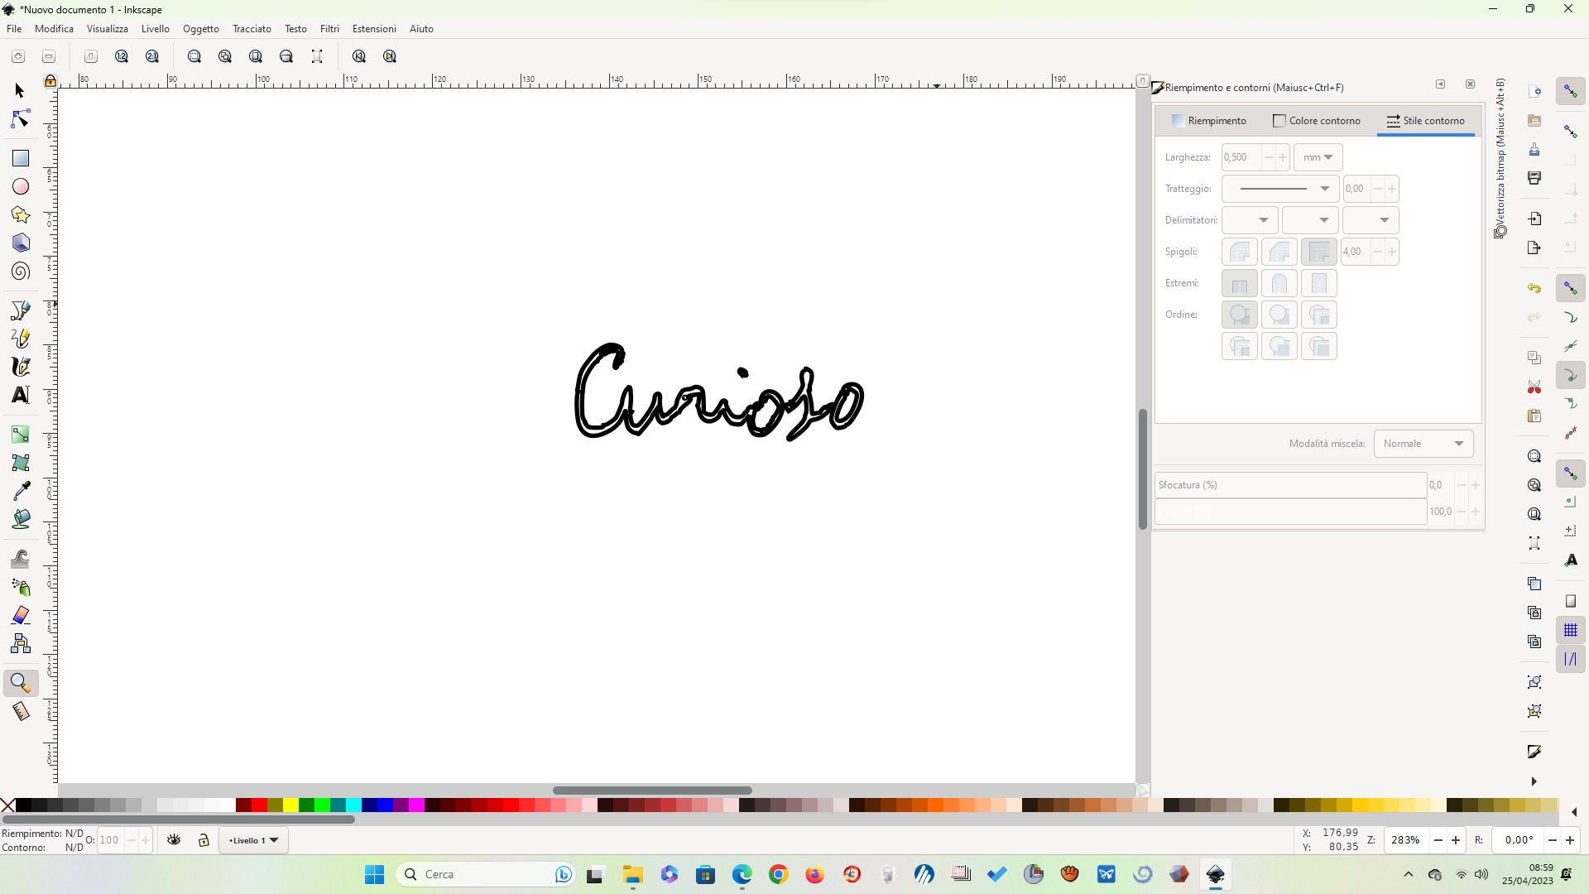The image size is (1589, 894).
Task: Open the Livello 1 layer dropdown
Action: pyautogui.click(x=253, y=840)
